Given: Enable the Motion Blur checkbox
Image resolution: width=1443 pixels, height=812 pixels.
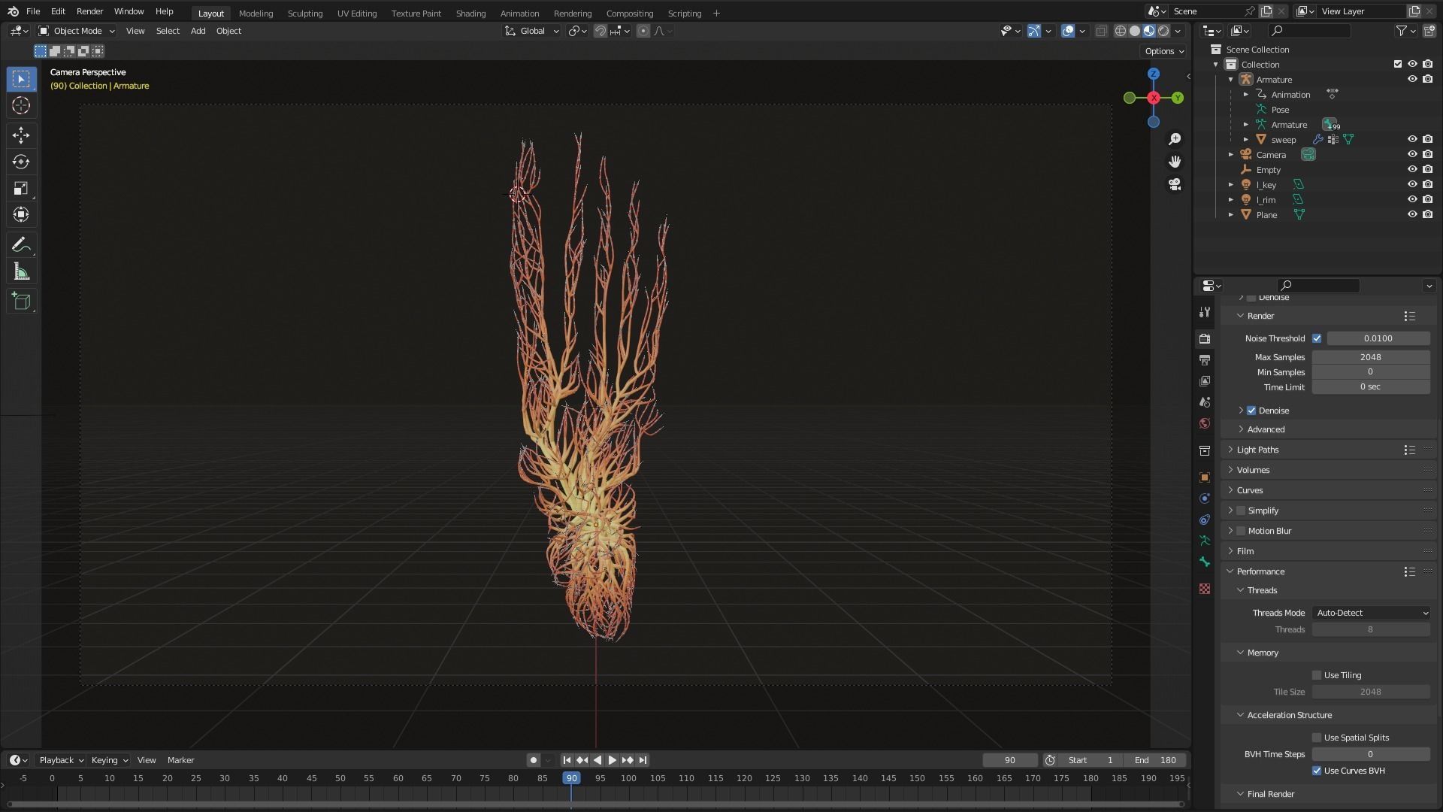Looking at the screenshot, I should tap(1241, 531).
